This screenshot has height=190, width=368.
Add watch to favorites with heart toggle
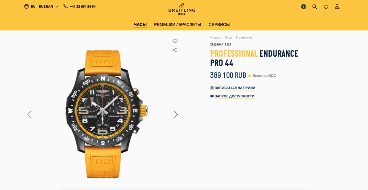pos(175,41)
